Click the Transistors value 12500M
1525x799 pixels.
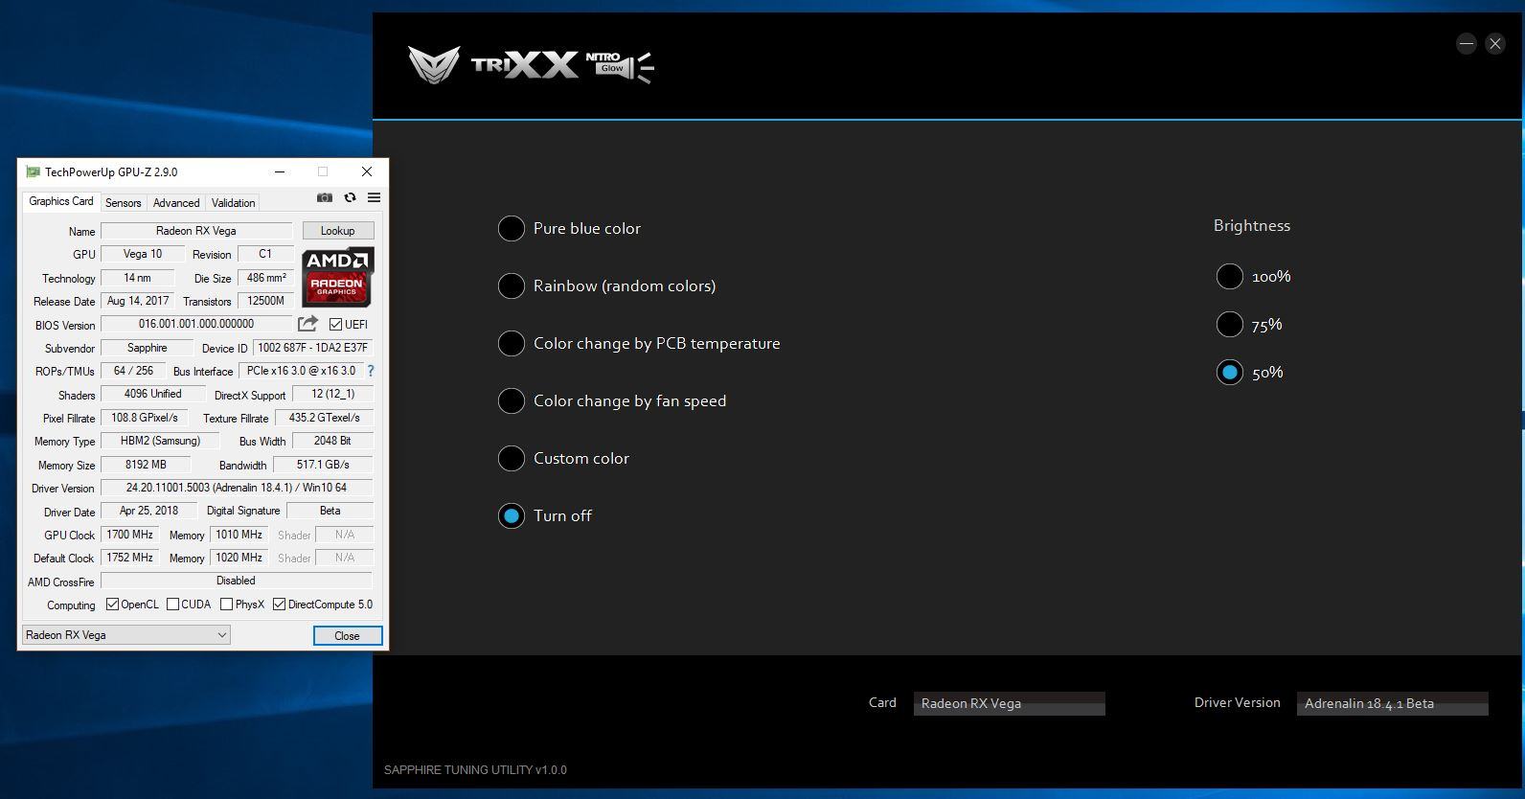(x=265, y=301)
